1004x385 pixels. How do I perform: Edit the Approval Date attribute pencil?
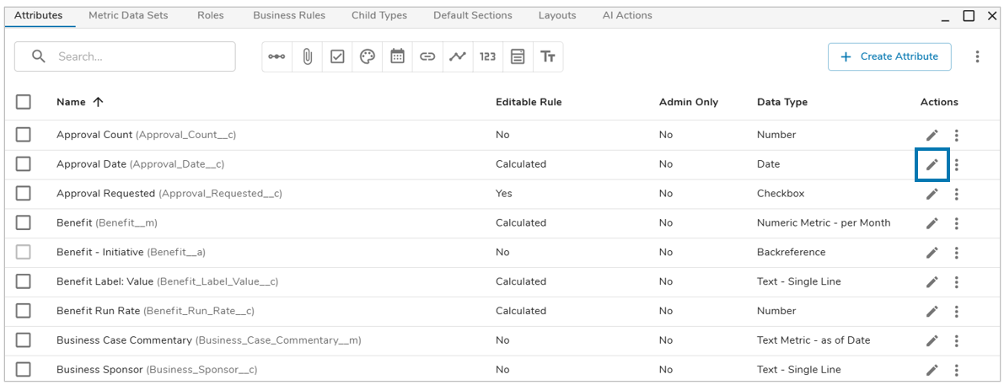[932, 165]
